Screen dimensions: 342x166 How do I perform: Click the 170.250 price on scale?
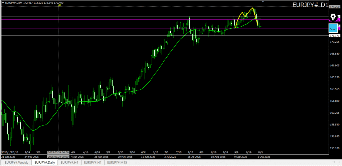334,42
